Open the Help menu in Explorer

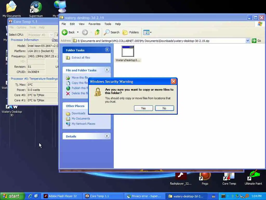118,24
